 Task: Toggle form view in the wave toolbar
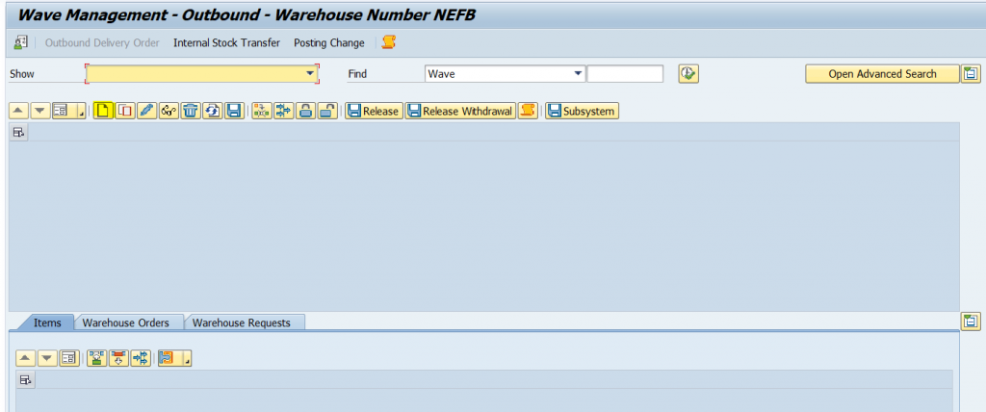point(61,112)
